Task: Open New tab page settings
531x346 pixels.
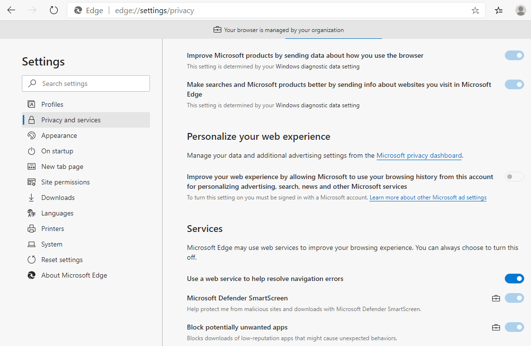Action: (86, 166)
